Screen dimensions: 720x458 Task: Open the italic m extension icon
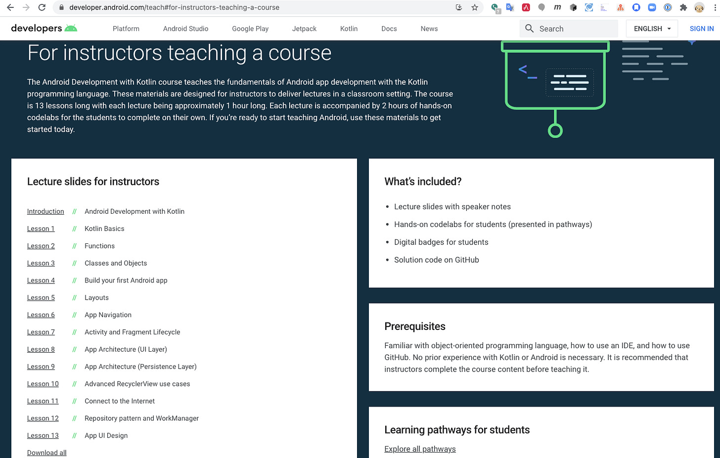click(557, 7)
